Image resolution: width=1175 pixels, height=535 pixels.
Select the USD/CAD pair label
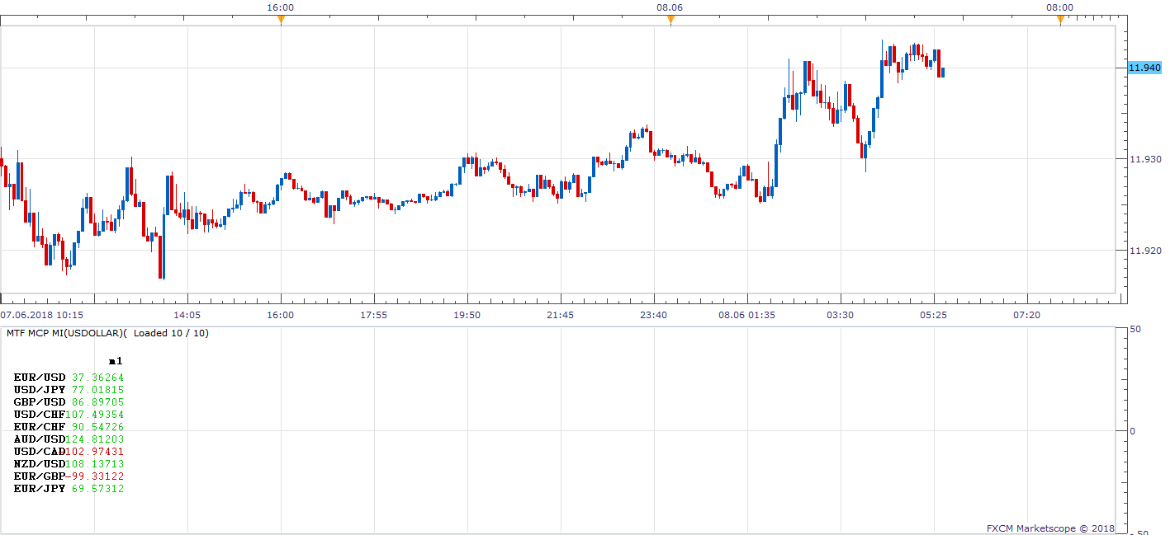40,452
